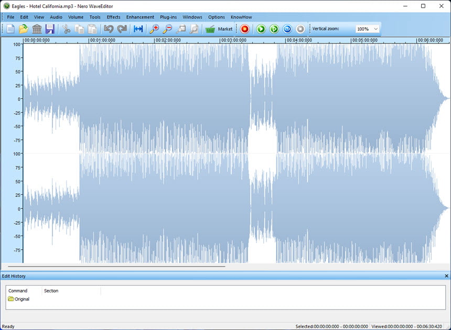The height and width of the screenshot is (330, 451).
Task: Click the Select All arrows icon
Action: [138, 29]
